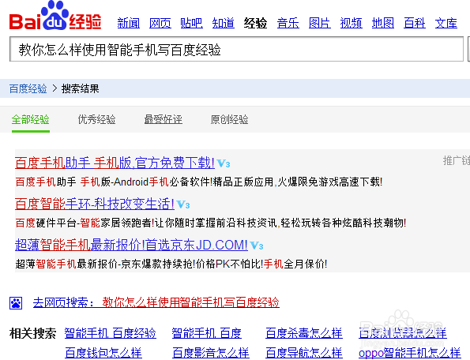Open ad link 超薄智能手机最新报价!首选京东JD.COM!
The height and width of the screenshot is (360, 470).
click(x=132, y=245)
